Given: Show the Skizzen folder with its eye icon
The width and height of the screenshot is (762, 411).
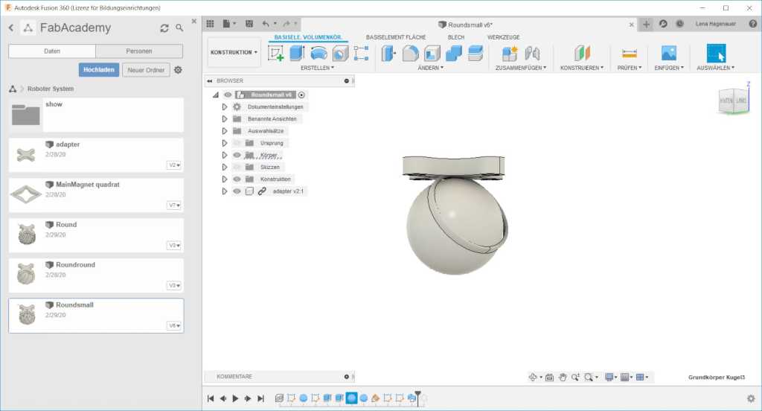Looking at the screenshot, I should coord(237,167).
